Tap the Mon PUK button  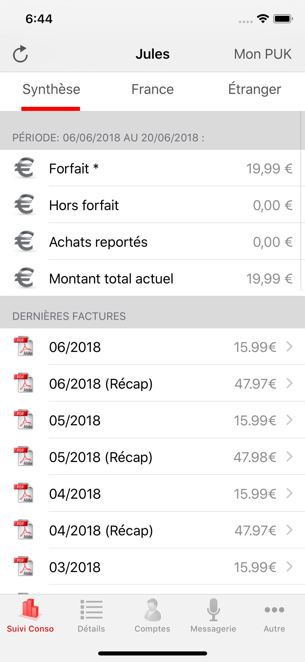pyautogui.click(x=263, y=54)
